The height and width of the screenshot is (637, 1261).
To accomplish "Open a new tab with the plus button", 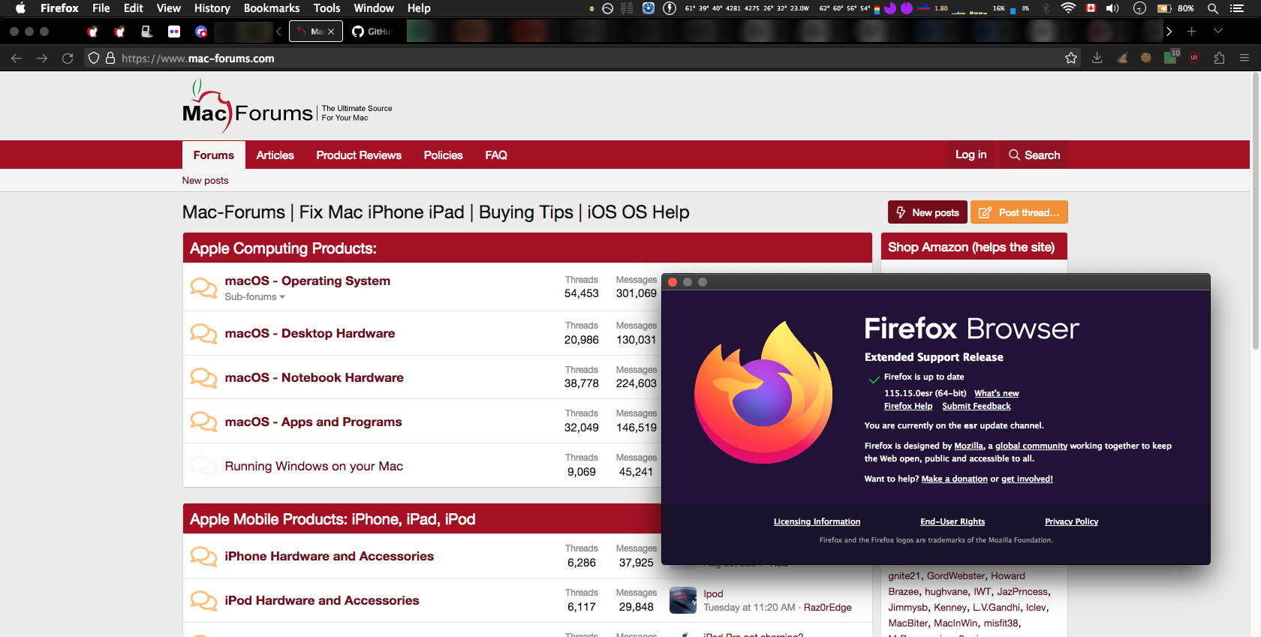I will coord(1191,32).
